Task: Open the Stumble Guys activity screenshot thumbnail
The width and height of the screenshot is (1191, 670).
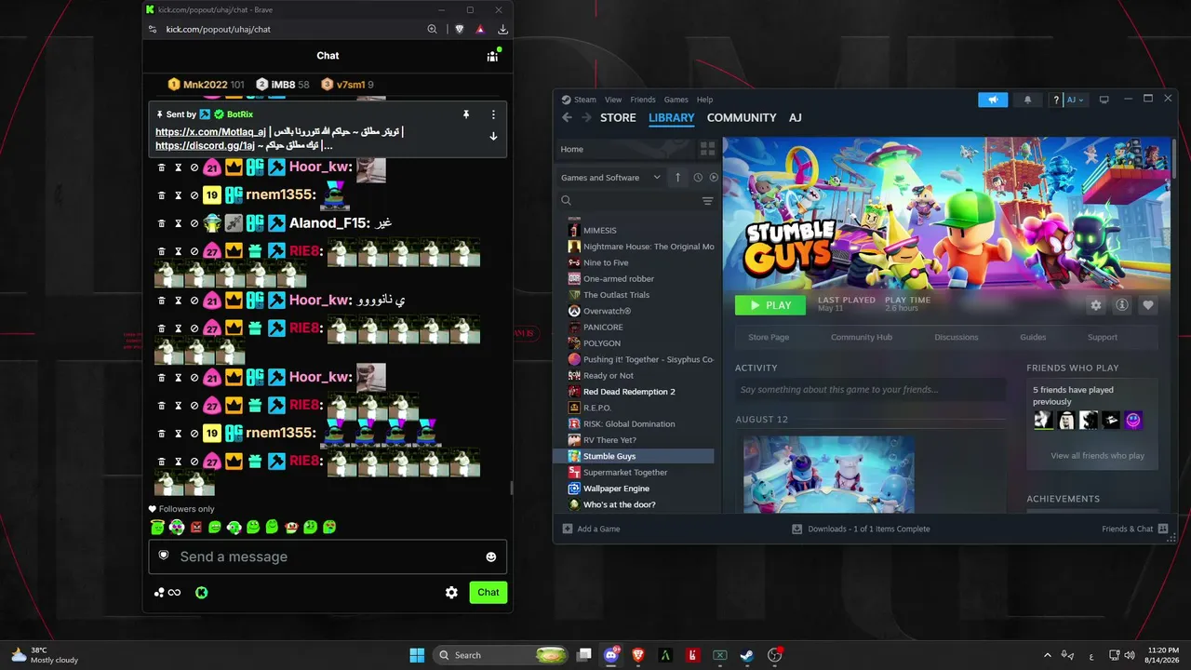Action: 828,475
